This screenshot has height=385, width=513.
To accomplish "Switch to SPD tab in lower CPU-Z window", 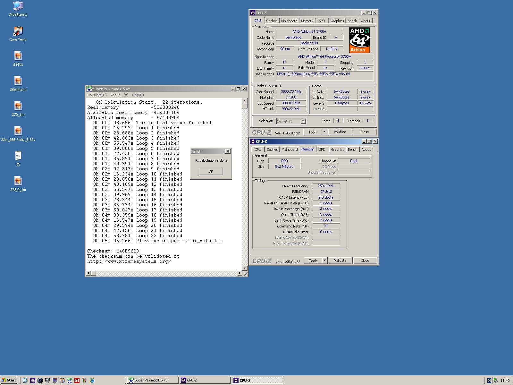I will click(x=322, y=150).
